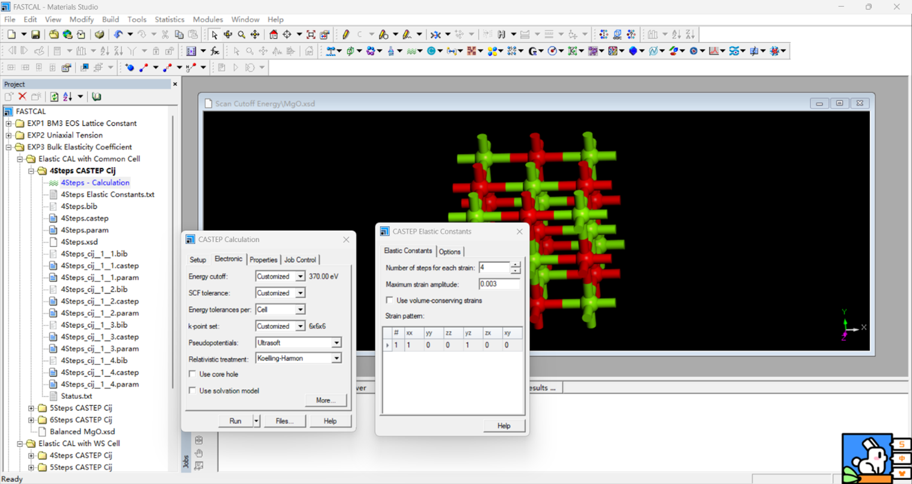Click the Open folder icon in toolbar
The width and height of the screenshot is (912, 484).
(54, 35)
